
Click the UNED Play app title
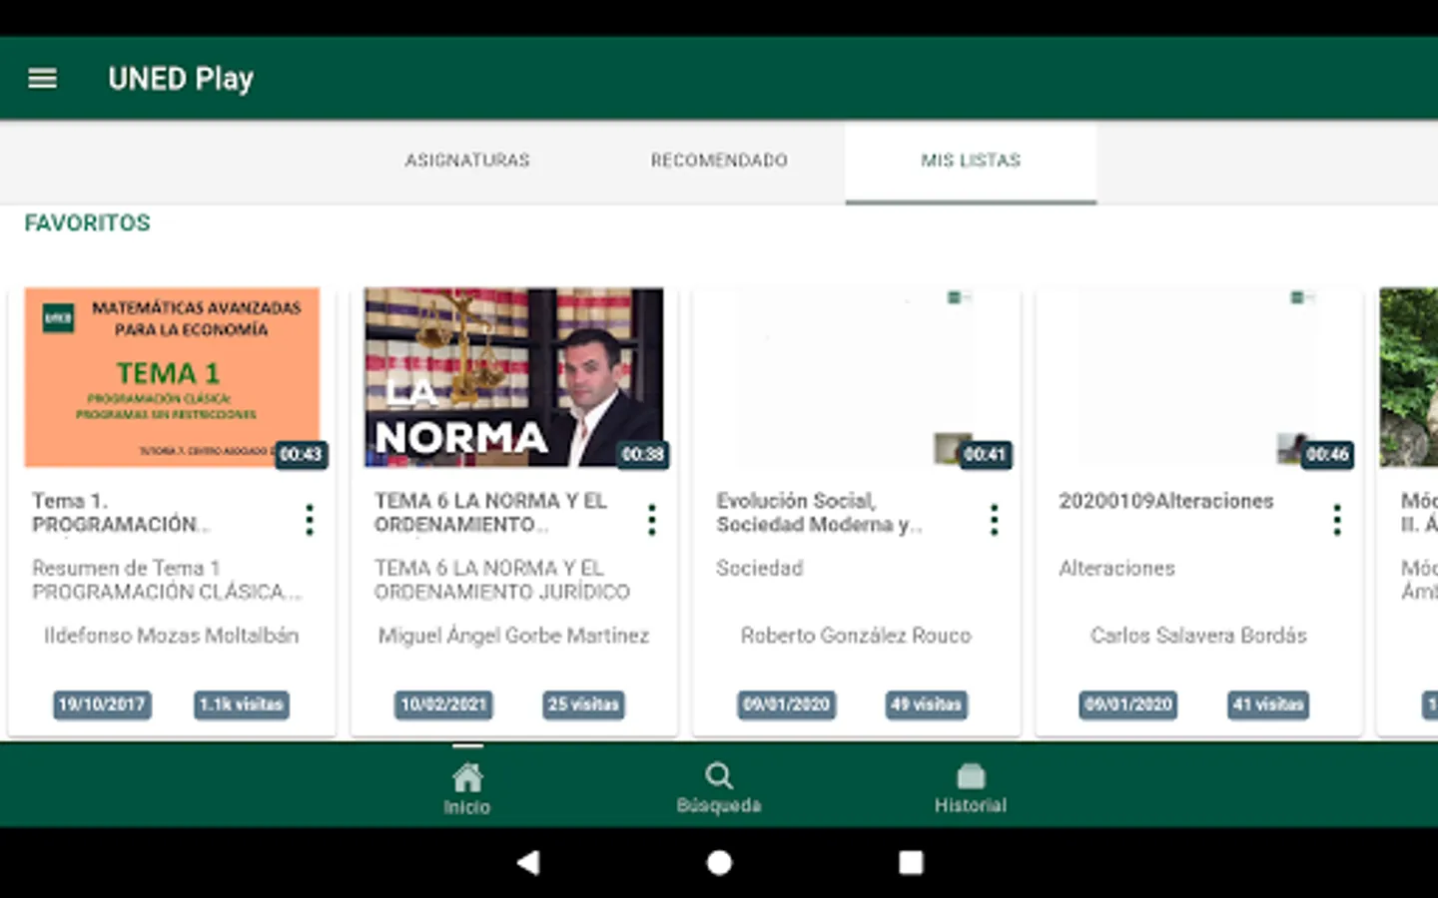181,78
